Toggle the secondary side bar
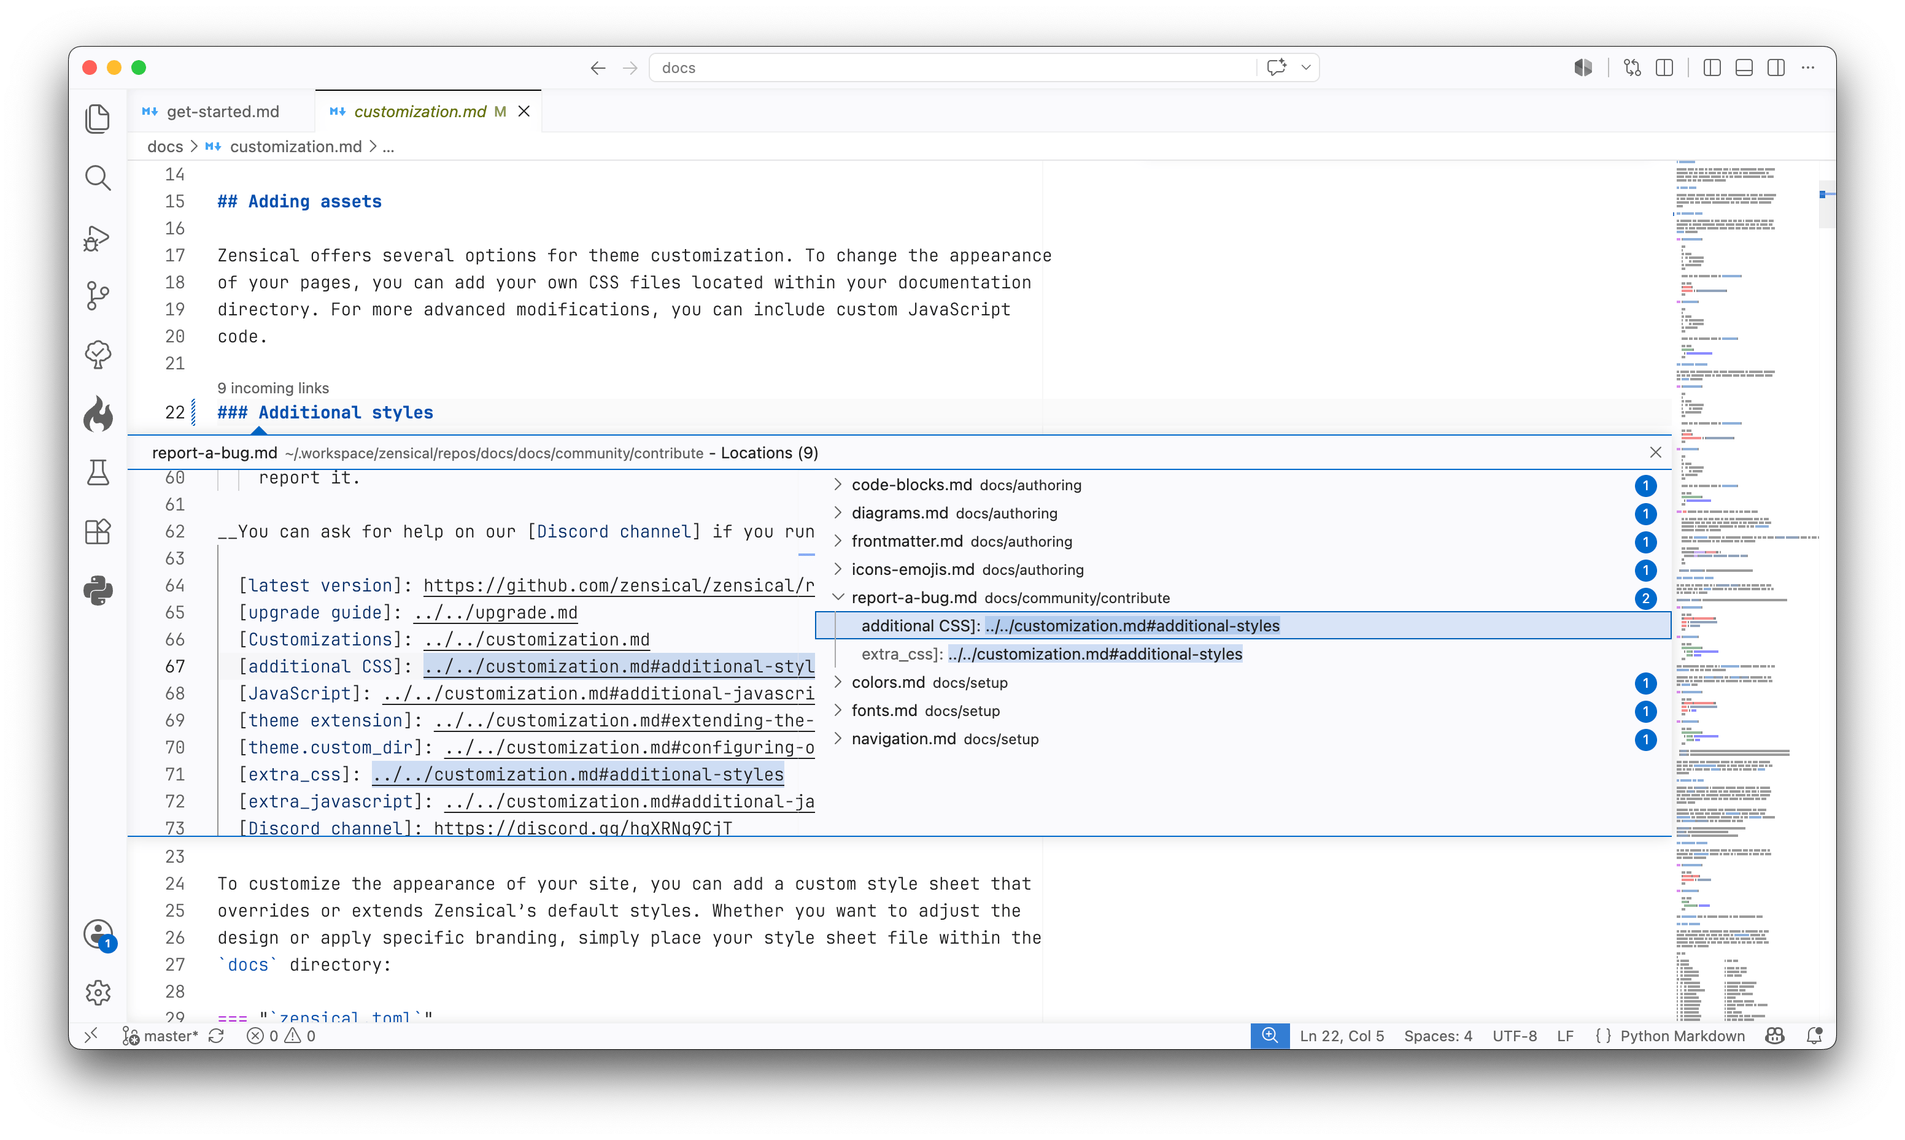1905x1140 pixels. (x=1776, y=67)
